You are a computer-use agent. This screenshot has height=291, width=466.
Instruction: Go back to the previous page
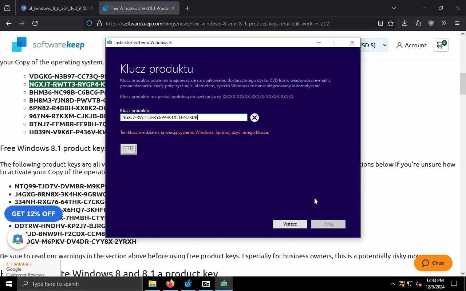(9, 23)
